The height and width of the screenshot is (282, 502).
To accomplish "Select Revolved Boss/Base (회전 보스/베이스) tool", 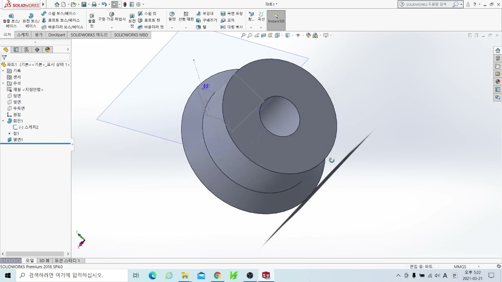I will coord(31,20).
